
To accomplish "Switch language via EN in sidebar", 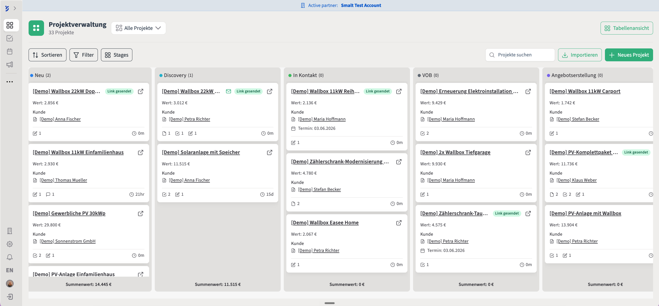I will click(10, 270).
